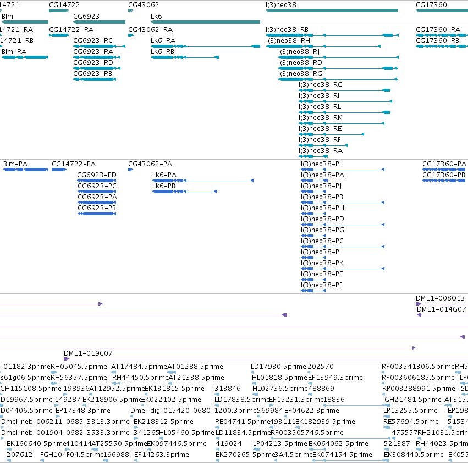Click transcript label l(3)neo38-RC
This screenshot has width=468, height=463.
pos(320,85)
